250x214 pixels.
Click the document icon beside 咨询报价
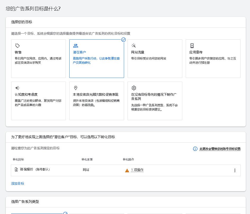pos(16,170)
